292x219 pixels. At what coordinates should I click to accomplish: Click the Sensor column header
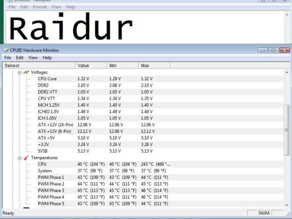39,66
